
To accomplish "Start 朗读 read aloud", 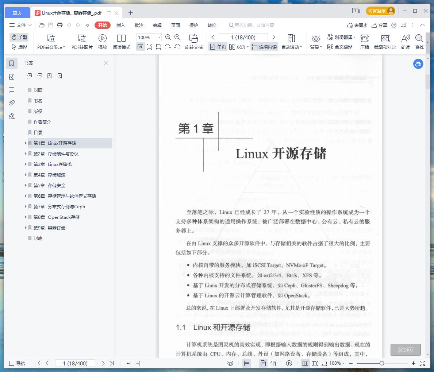I will 406,42.
